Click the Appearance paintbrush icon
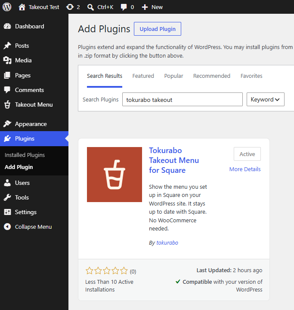Viewport: 294px width, 310px height. click(x=7, y=124)
